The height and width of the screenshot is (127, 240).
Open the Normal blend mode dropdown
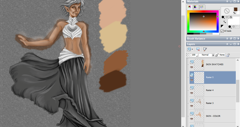pyautogui.click(x=206, y=55)
